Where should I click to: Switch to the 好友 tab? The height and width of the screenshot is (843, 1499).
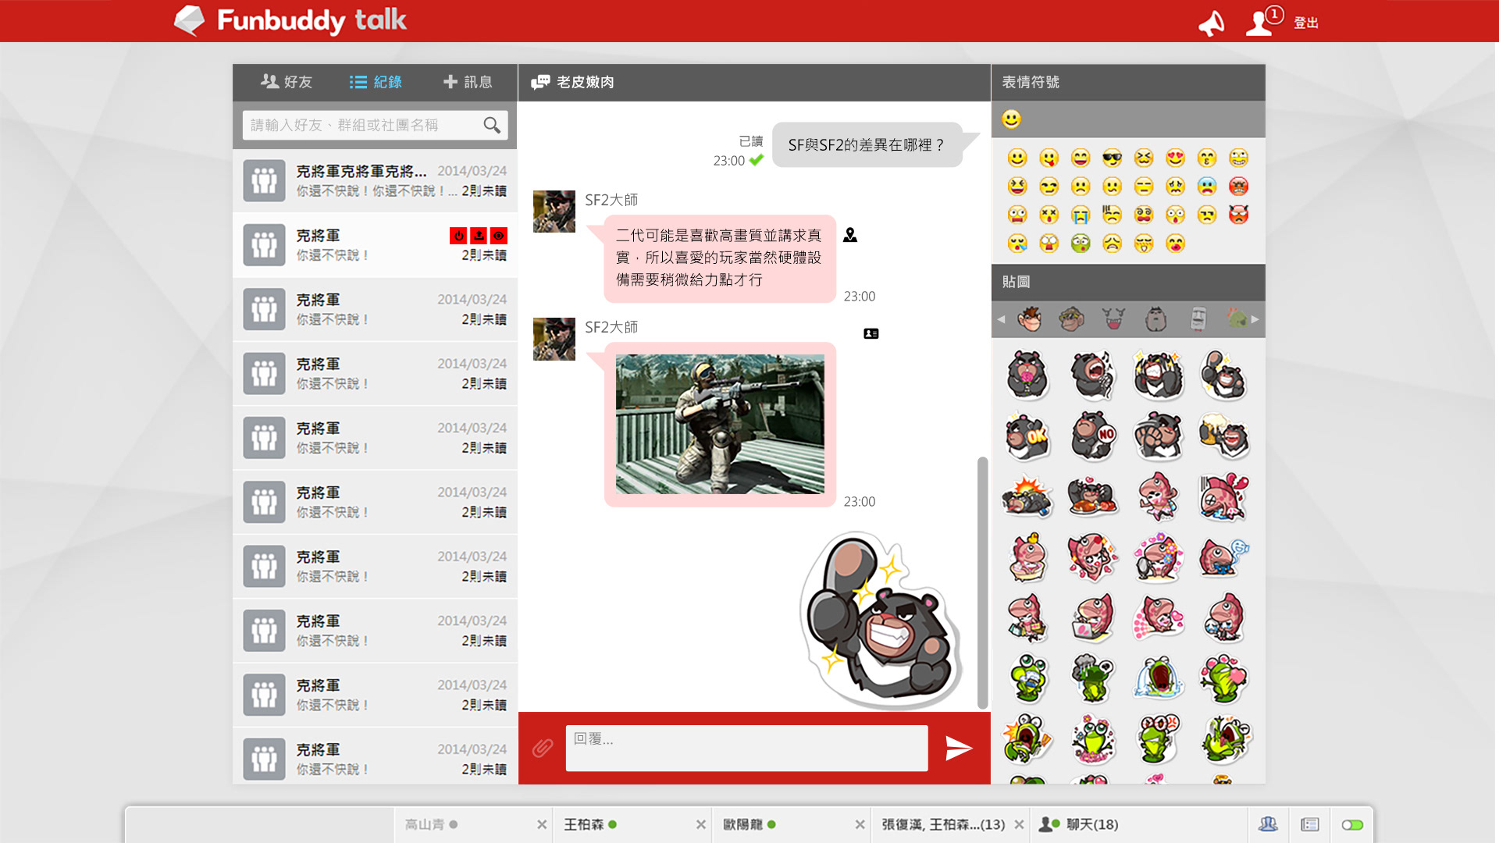point(287,82)
